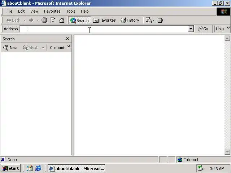The image size is (231, 173).
Task: Open the Back history dropdown arrow
Action: 24,20
